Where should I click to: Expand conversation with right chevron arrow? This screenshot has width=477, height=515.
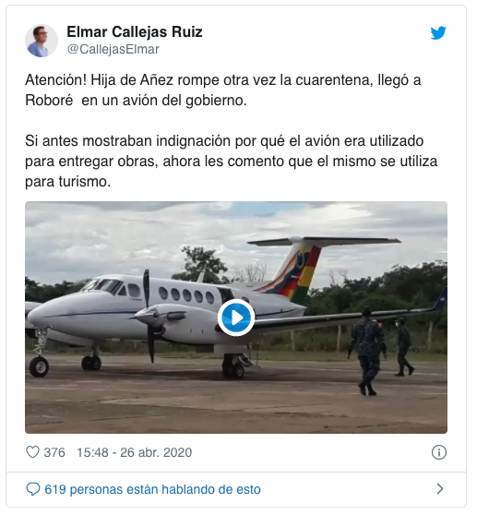click(440, 489)
